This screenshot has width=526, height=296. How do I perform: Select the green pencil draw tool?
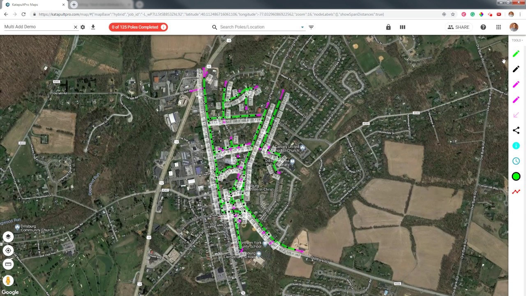[x=516, y=53]
